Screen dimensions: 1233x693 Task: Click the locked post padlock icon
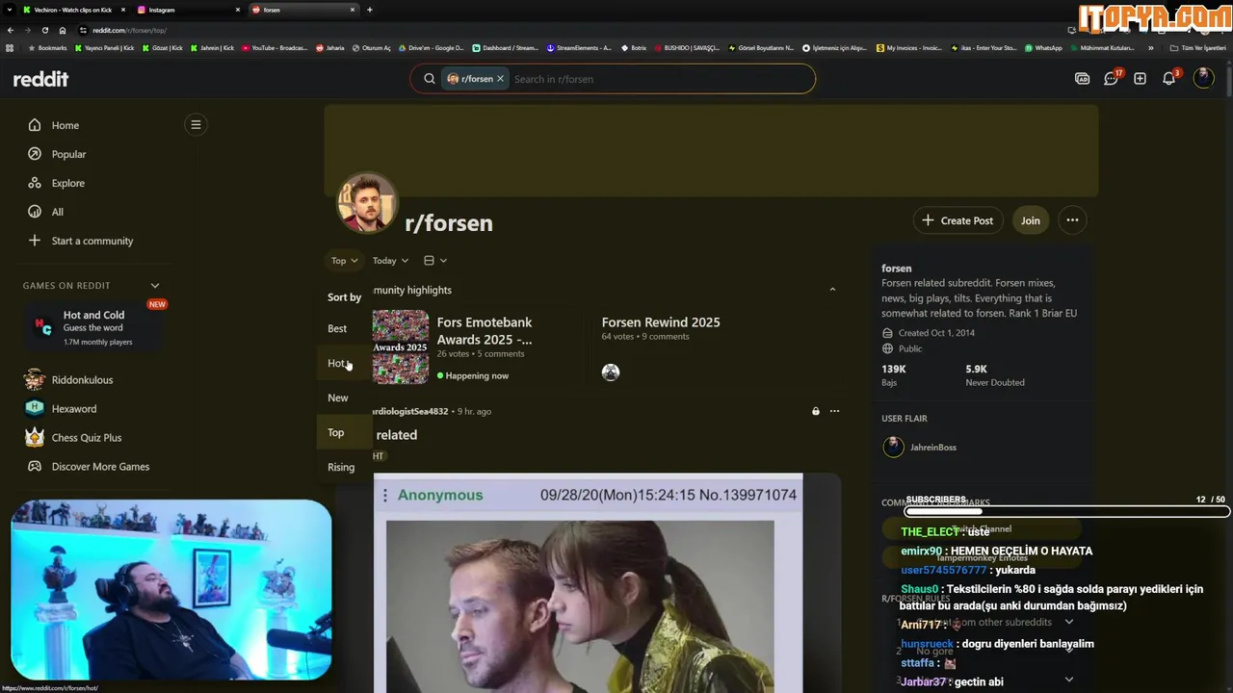click(816, 411)
